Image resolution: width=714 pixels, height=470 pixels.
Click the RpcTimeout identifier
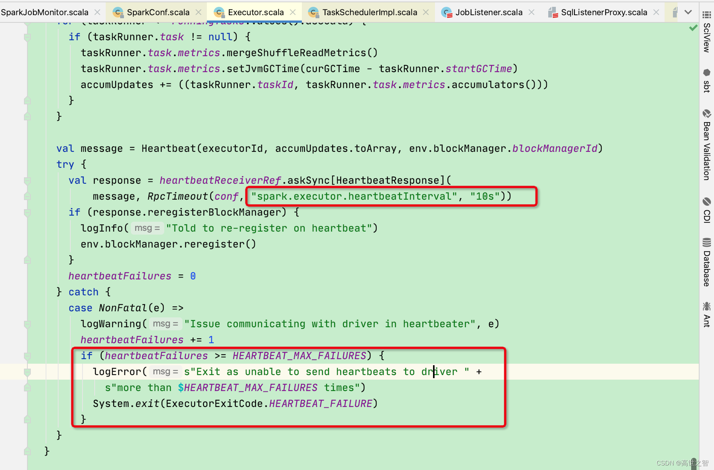178,196
